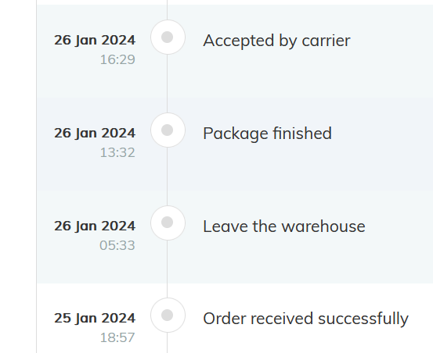
Task: Select the Order received successfully marker circle
Action: click(x=168, y=316)
